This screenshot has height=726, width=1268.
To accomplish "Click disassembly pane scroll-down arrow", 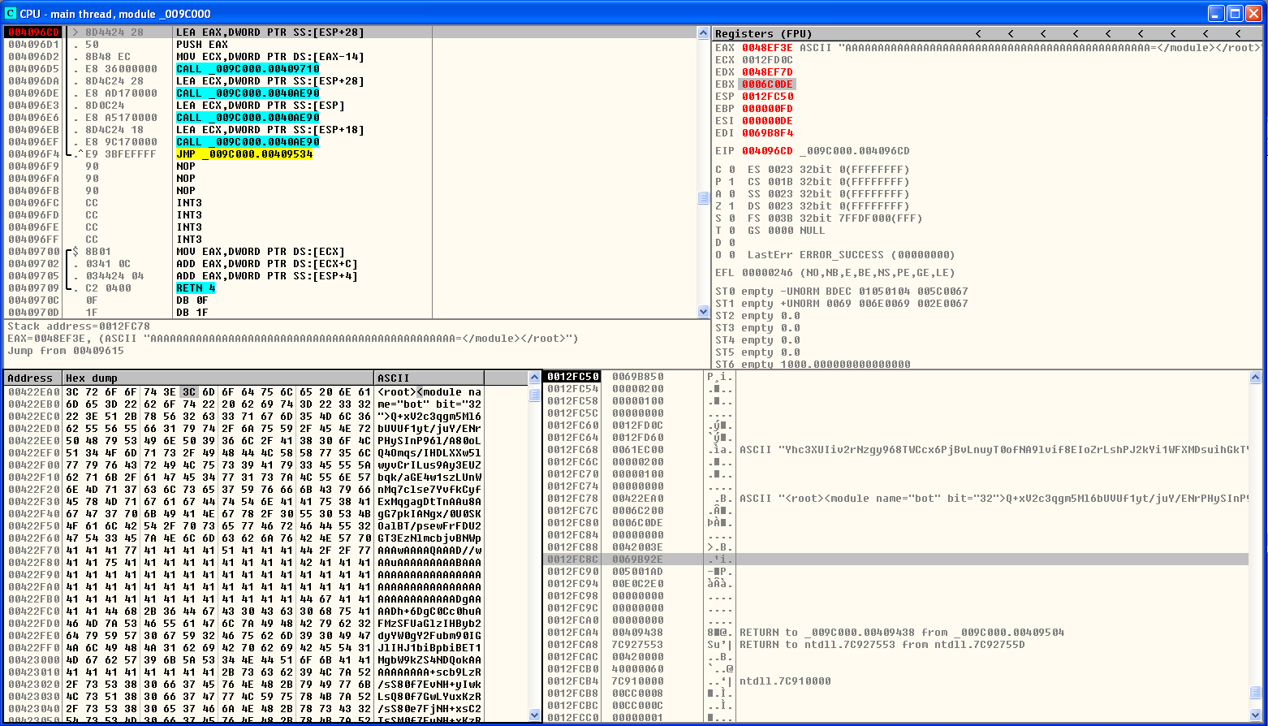I will (703, 311).
